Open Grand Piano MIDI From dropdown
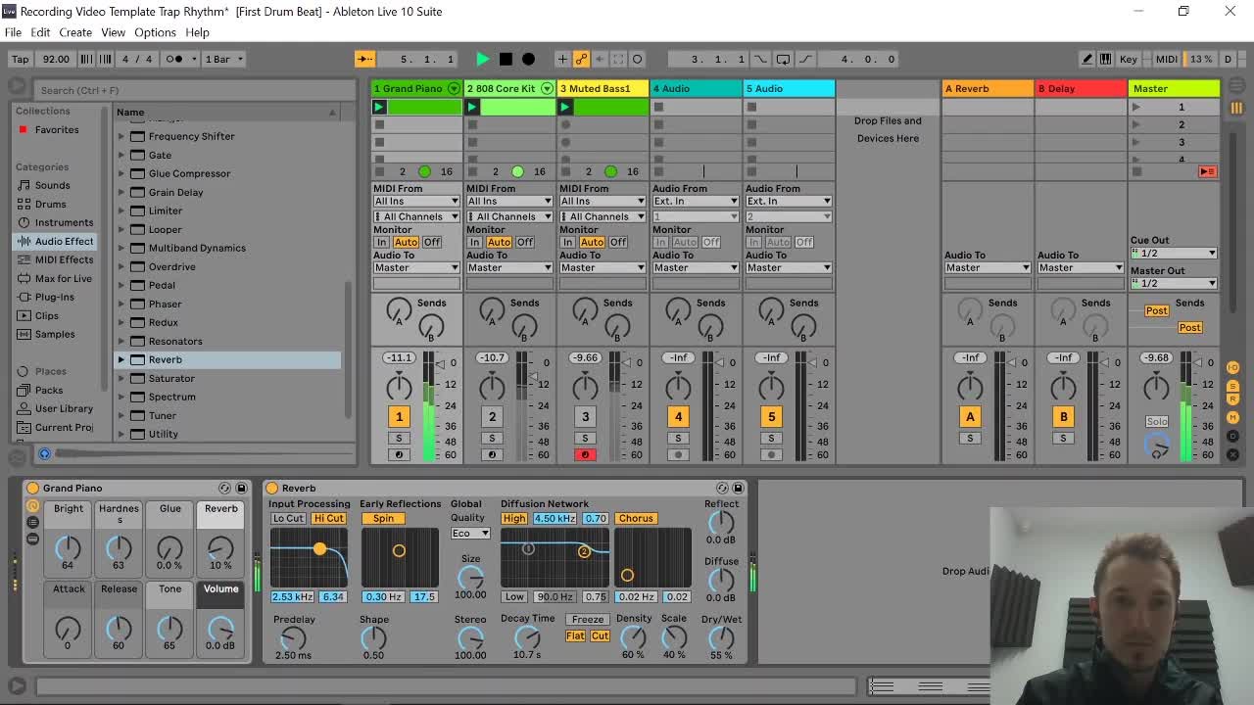The image size is (1254, 705). point(416,202)
